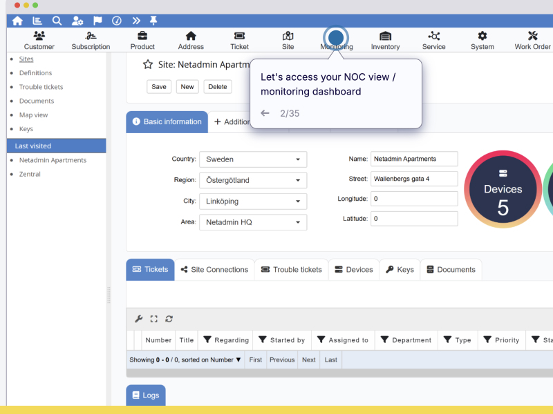Open the Region dropdown showing Östergötland
Screen dimensions: 553x414
253,180
